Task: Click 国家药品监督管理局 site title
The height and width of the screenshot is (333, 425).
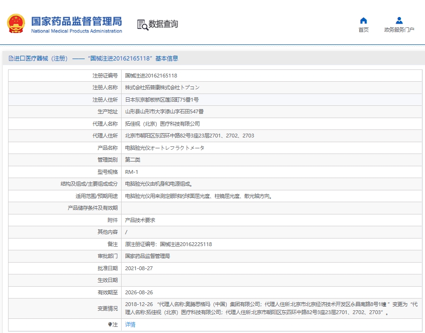Action: (76, 21)
